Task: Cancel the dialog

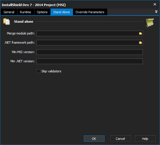Action: [120, 139]
